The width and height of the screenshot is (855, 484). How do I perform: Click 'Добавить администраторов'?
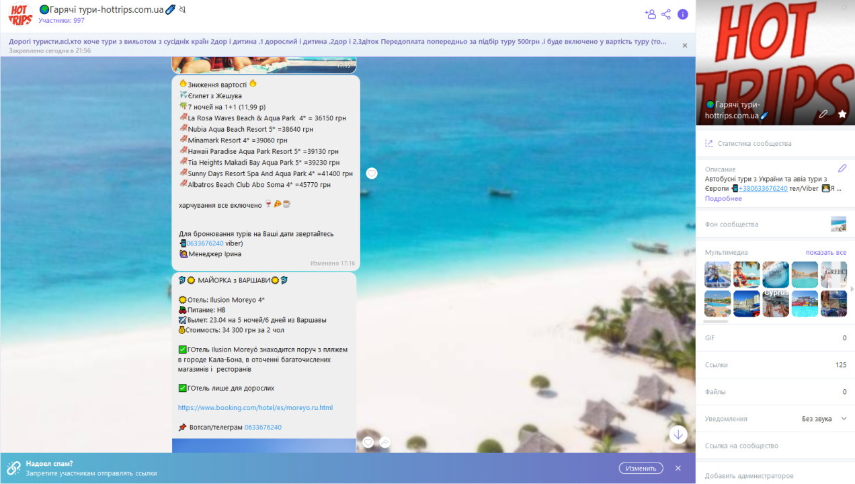pyautogui.click(x=775, y=475)
